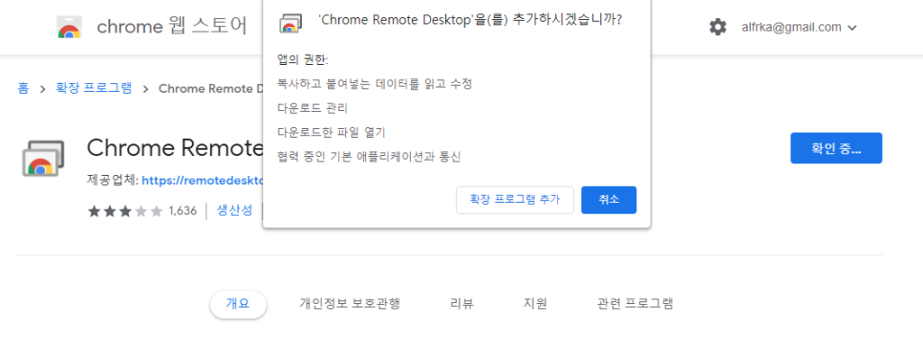Open 확장 프로그램 breadcrumb link
The width and height of the screenshot is (923, 349).
94,88
